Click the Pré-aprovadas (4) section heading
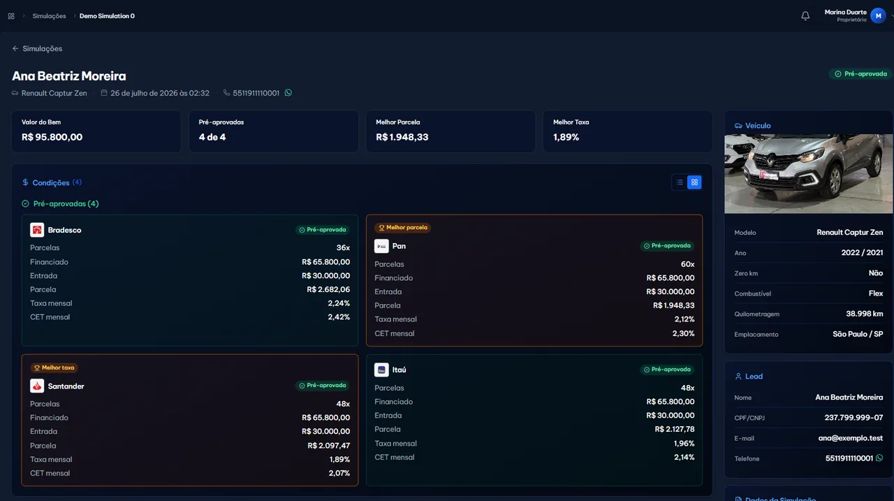894x501 pixels. point(60,204)
